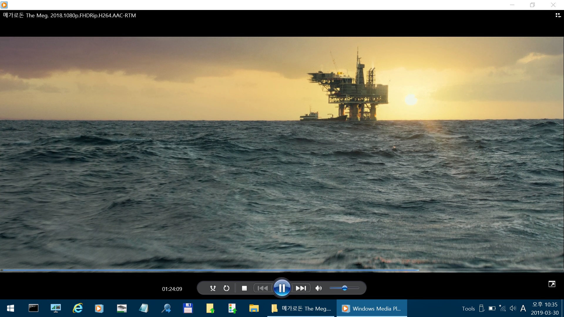The width and height of the screenshot is (564, 317).
Task: Click Show desktop strip at taskbar end
Action: pyautogui.click(x=563, y=308)
